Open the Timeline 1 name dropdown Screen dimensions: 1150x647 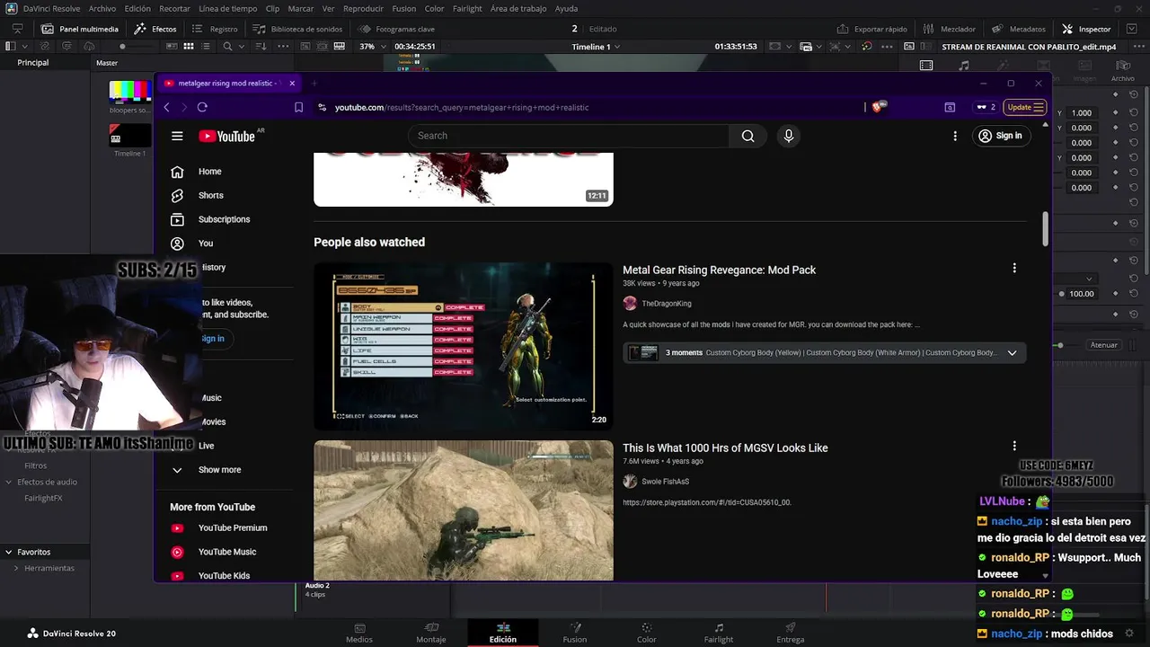pos(595,46)
